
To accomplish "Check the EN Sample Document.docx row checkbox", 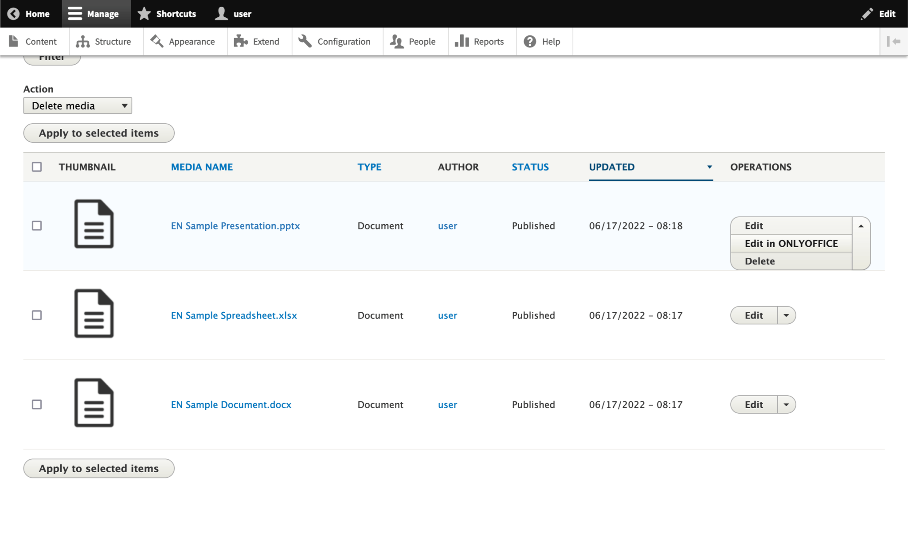I will (x=37, y=404).
